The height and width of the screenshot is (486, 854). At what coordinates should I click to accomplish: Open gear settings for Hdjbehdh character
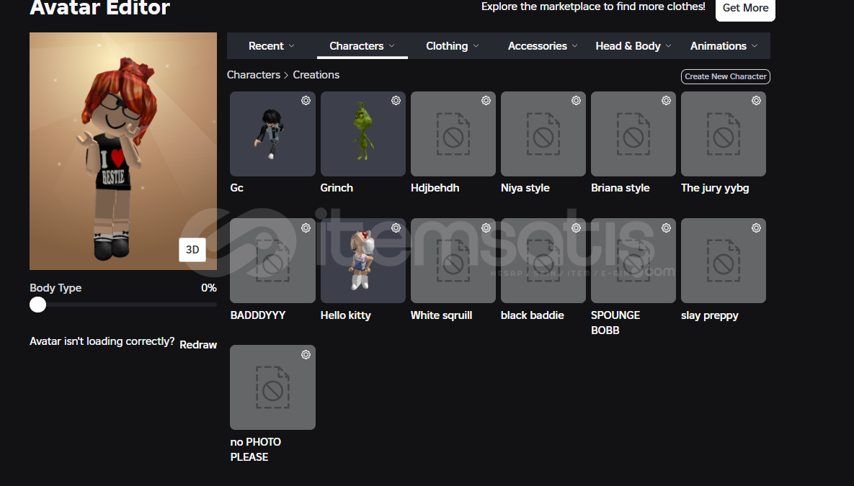point(486,101)
